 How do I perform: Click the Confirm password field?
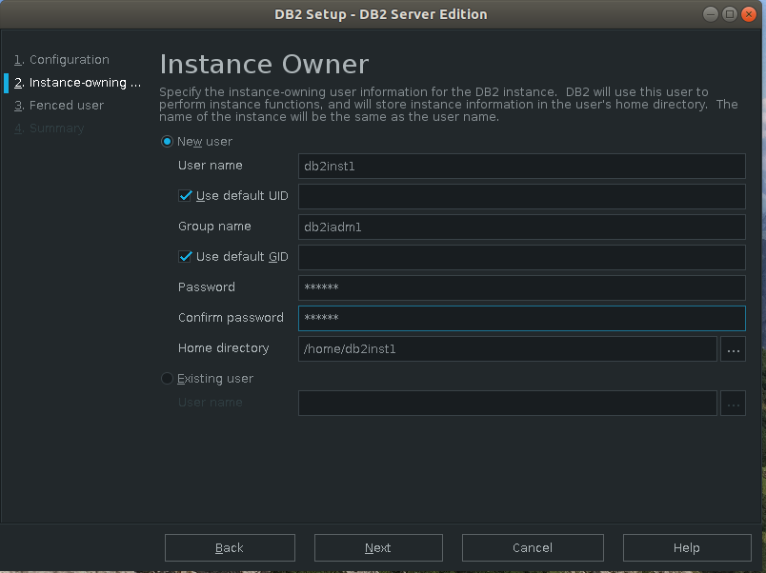pos(521,318)
